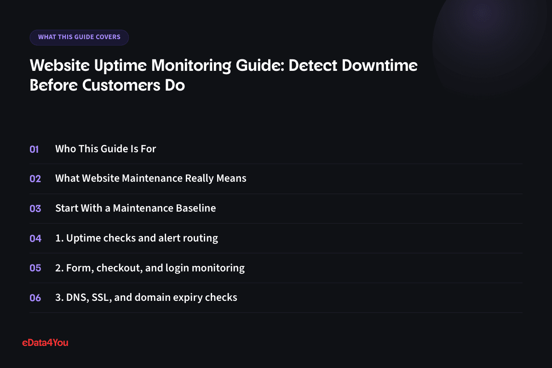
Task: Go to 'Start With a Maintenance Baseline'
Action: coord(136,208)
